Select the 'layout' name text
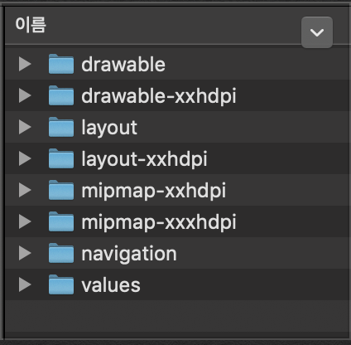 [x=109, y=128]
